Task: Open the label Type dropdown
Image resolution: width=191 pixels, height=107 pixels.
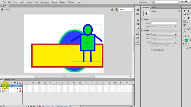Action: (x=164, y=27)
